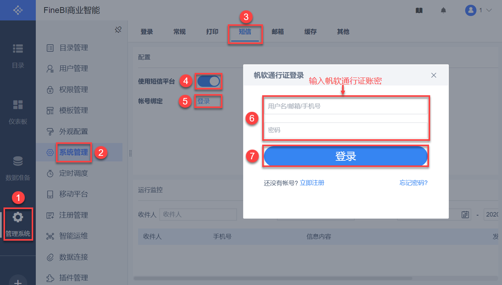Click the 模板管理 template icon

(50, 111)
